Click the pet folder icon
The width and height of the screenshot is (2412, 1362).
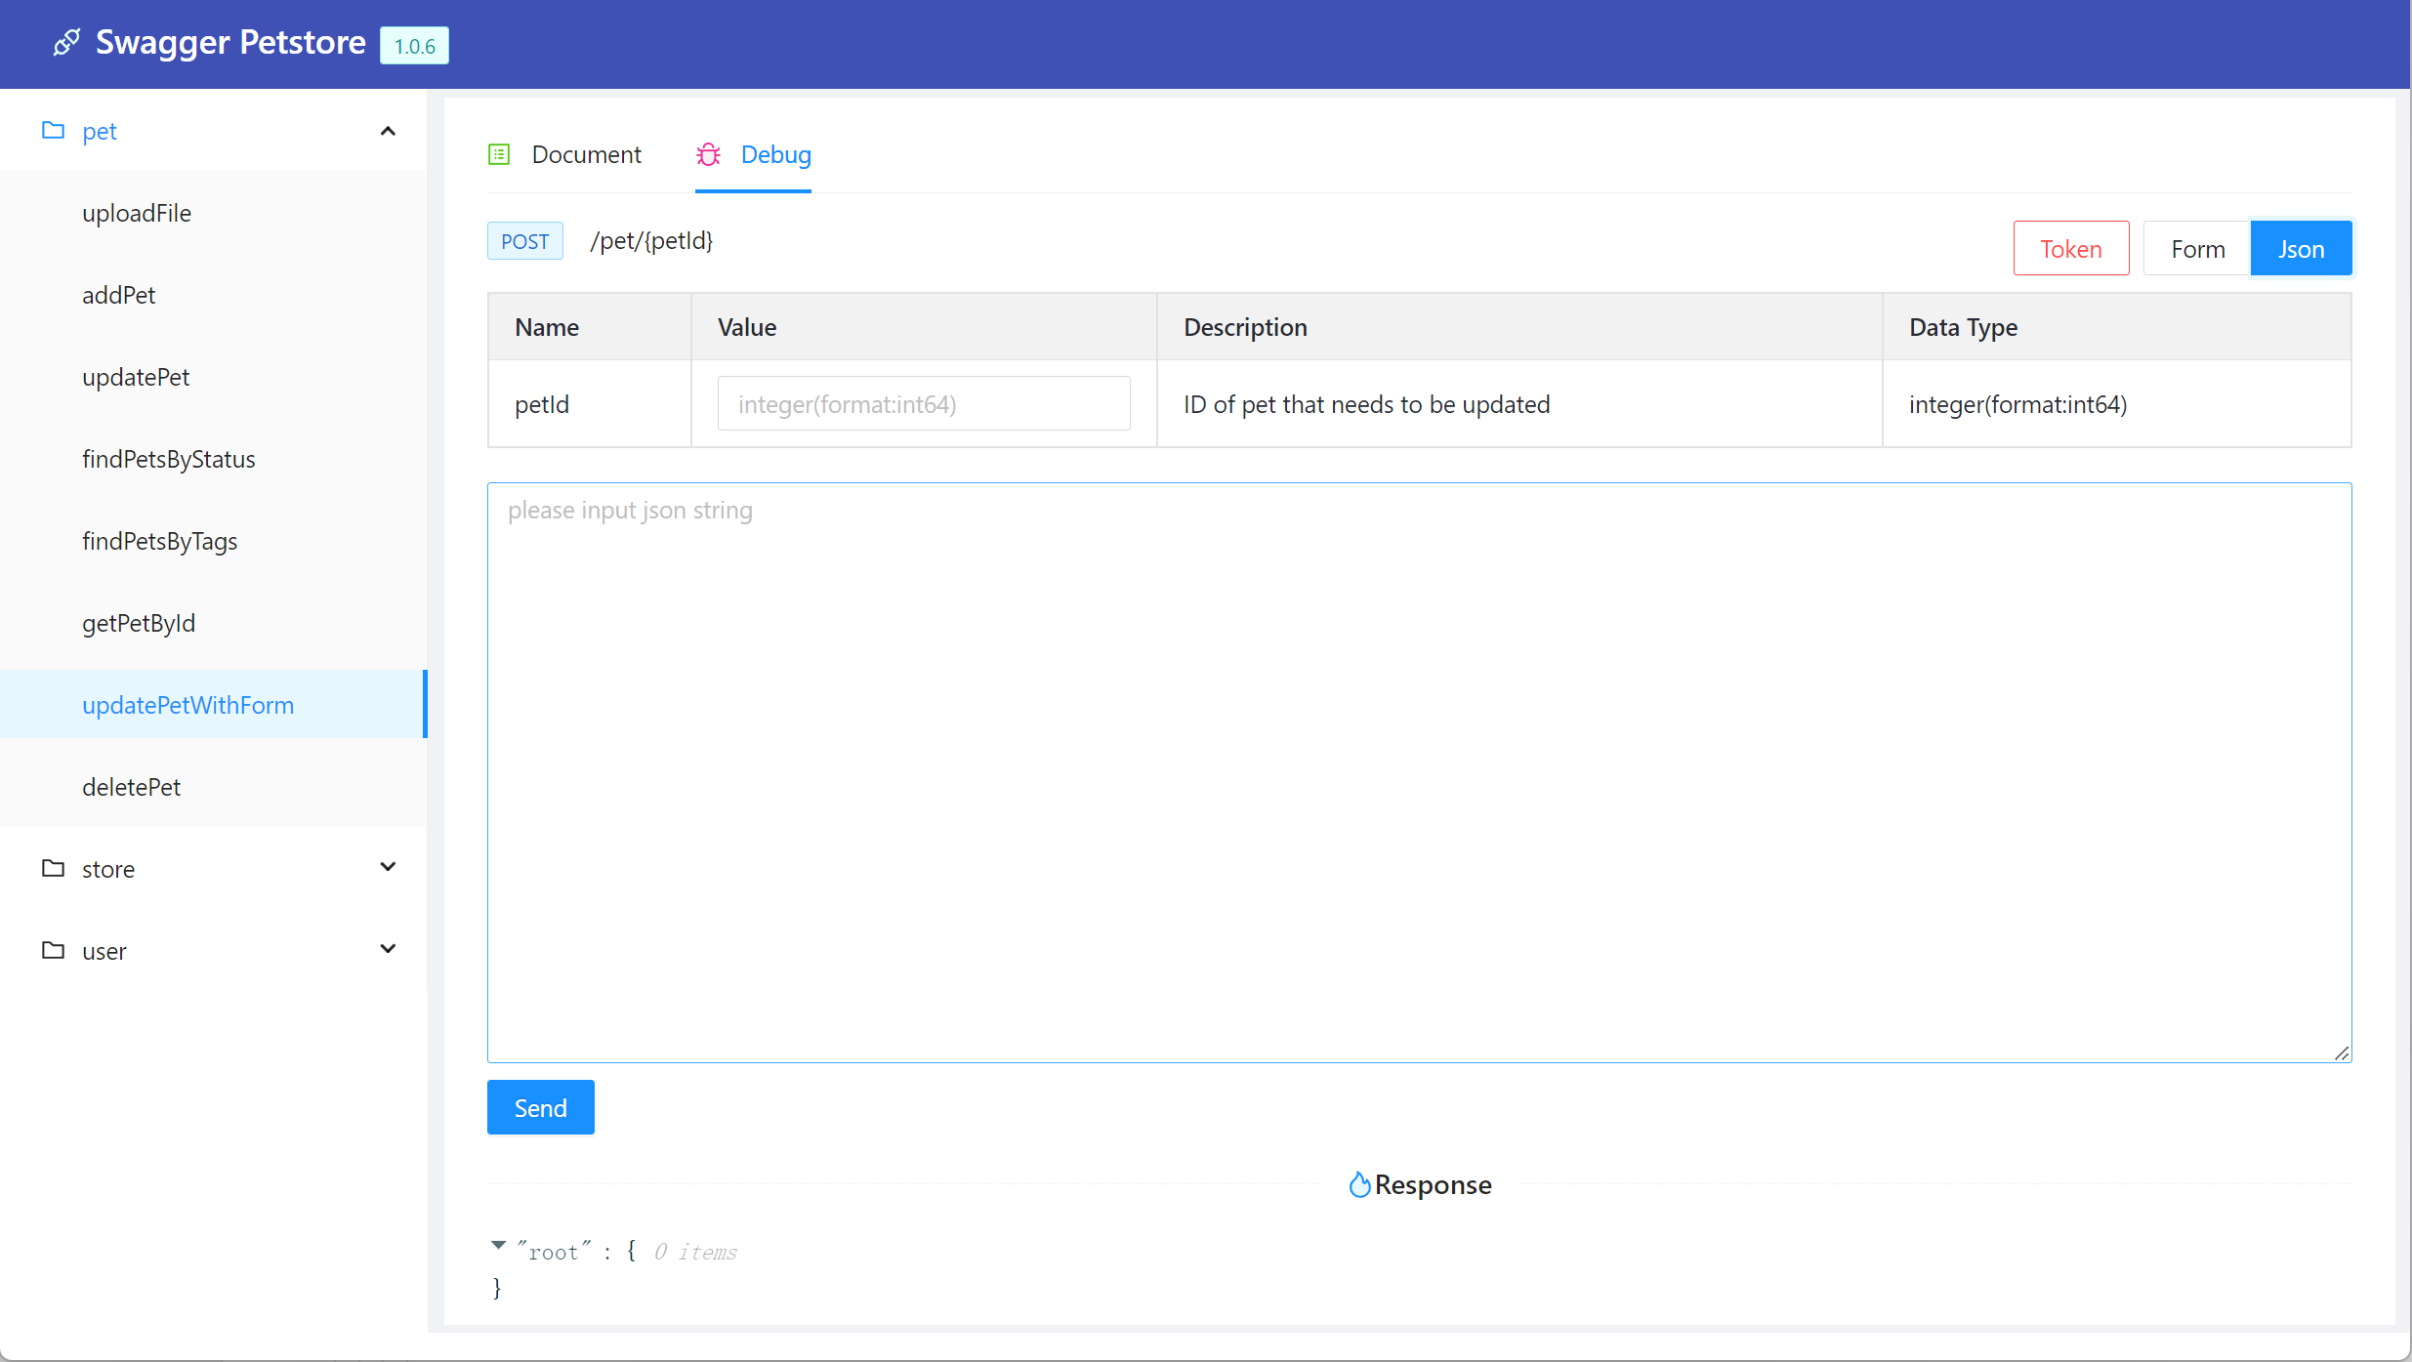pyautogui.click(x=54, y=130)
